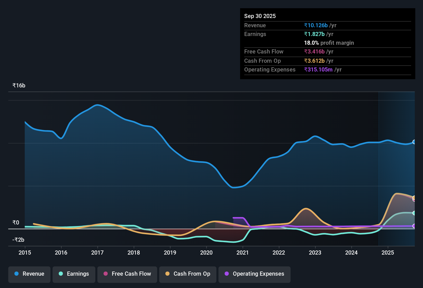This screenshot has width=423, height=288.
Task: Click the teal Earnings legend dot
Action: point(61,274)
